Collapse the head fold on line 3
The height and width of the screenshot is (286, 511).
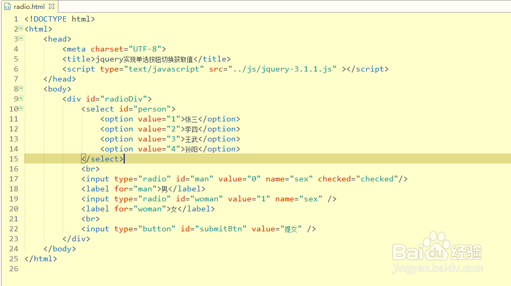point(21,38)
